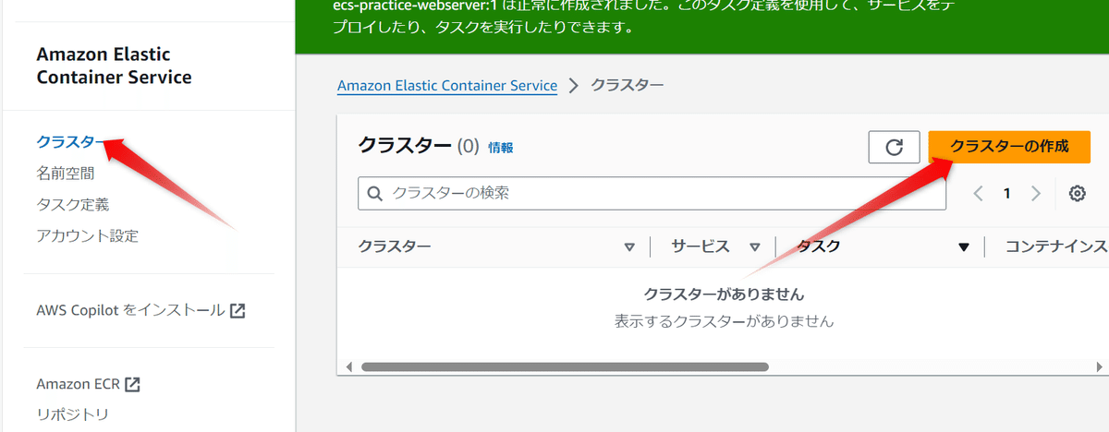Click the previous page arrow in pagination

click(x=979, y=194)
